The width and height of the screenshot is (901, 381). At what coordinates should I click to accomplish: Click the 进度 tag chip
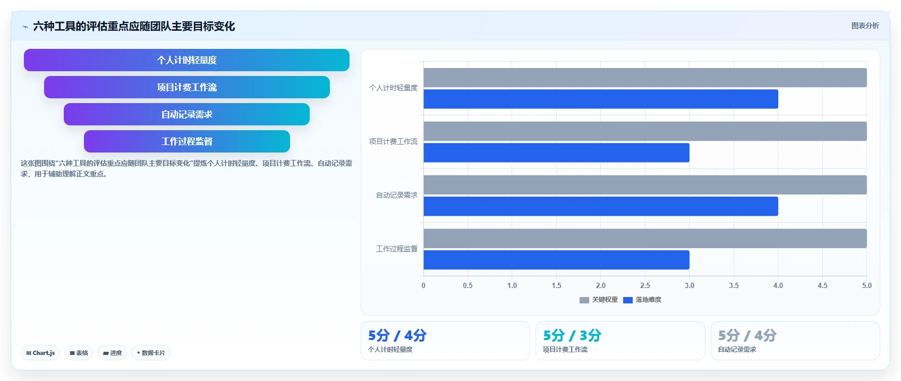[x=112, y=353]
